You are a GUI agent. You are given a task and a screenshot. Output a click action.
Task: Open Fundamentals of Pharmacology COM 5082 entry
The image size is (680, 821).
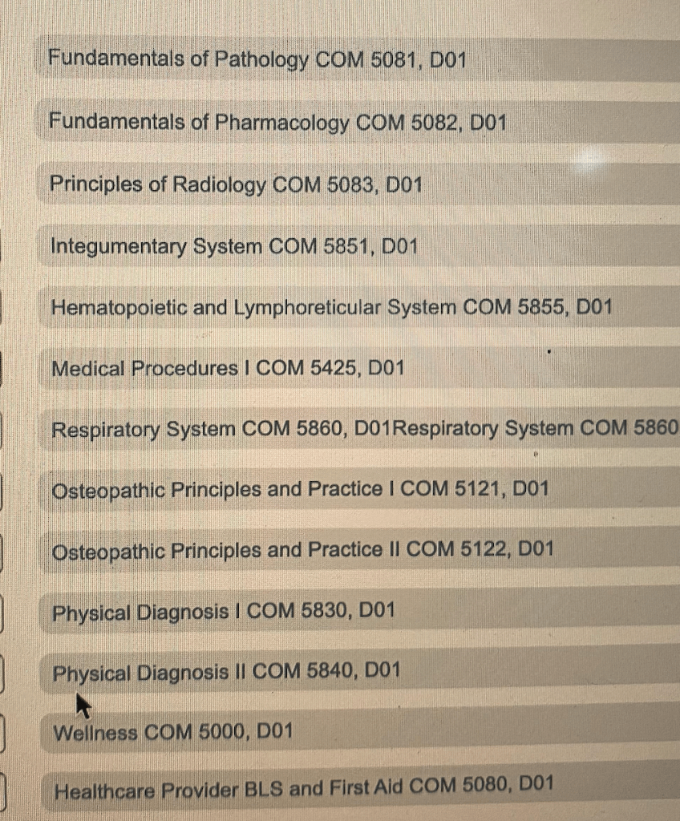277,122
